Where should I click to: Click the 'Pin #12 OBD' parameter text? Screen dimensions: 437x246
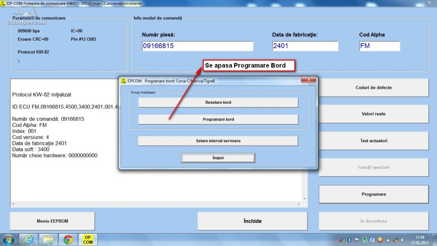click(x=83, y=39)
